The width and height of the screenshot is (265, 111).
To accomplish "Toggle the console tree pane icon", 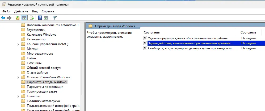I will [x=24, y=18].
